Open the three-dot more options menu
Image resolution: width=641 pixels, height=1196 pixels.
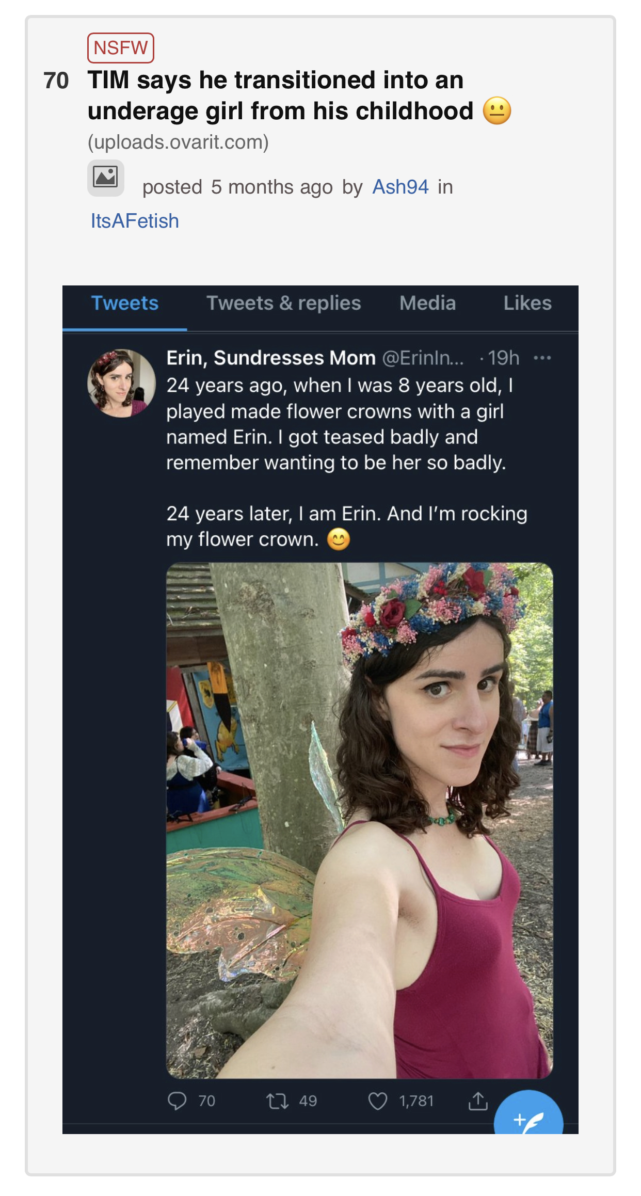point(542,358)
